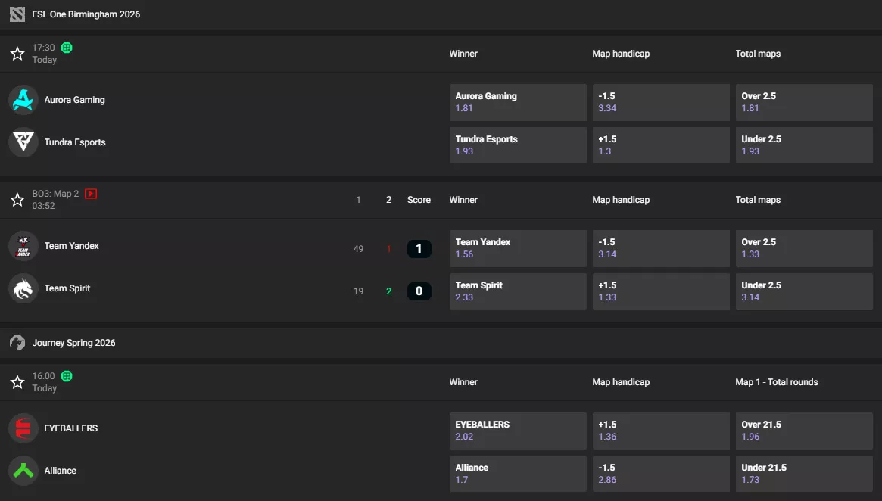Click the EYEBALLERS team logo
882x501 pixels.
(23, 428)
